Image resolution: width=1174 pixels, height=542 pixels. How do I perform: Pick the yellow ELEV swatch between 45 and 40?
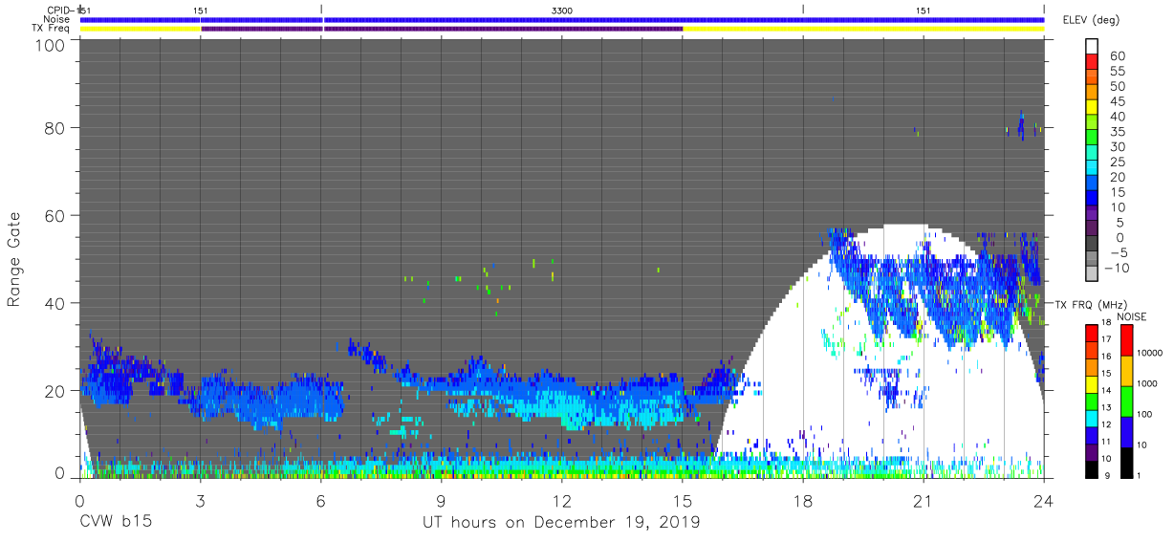click(x=1092, y=108)
